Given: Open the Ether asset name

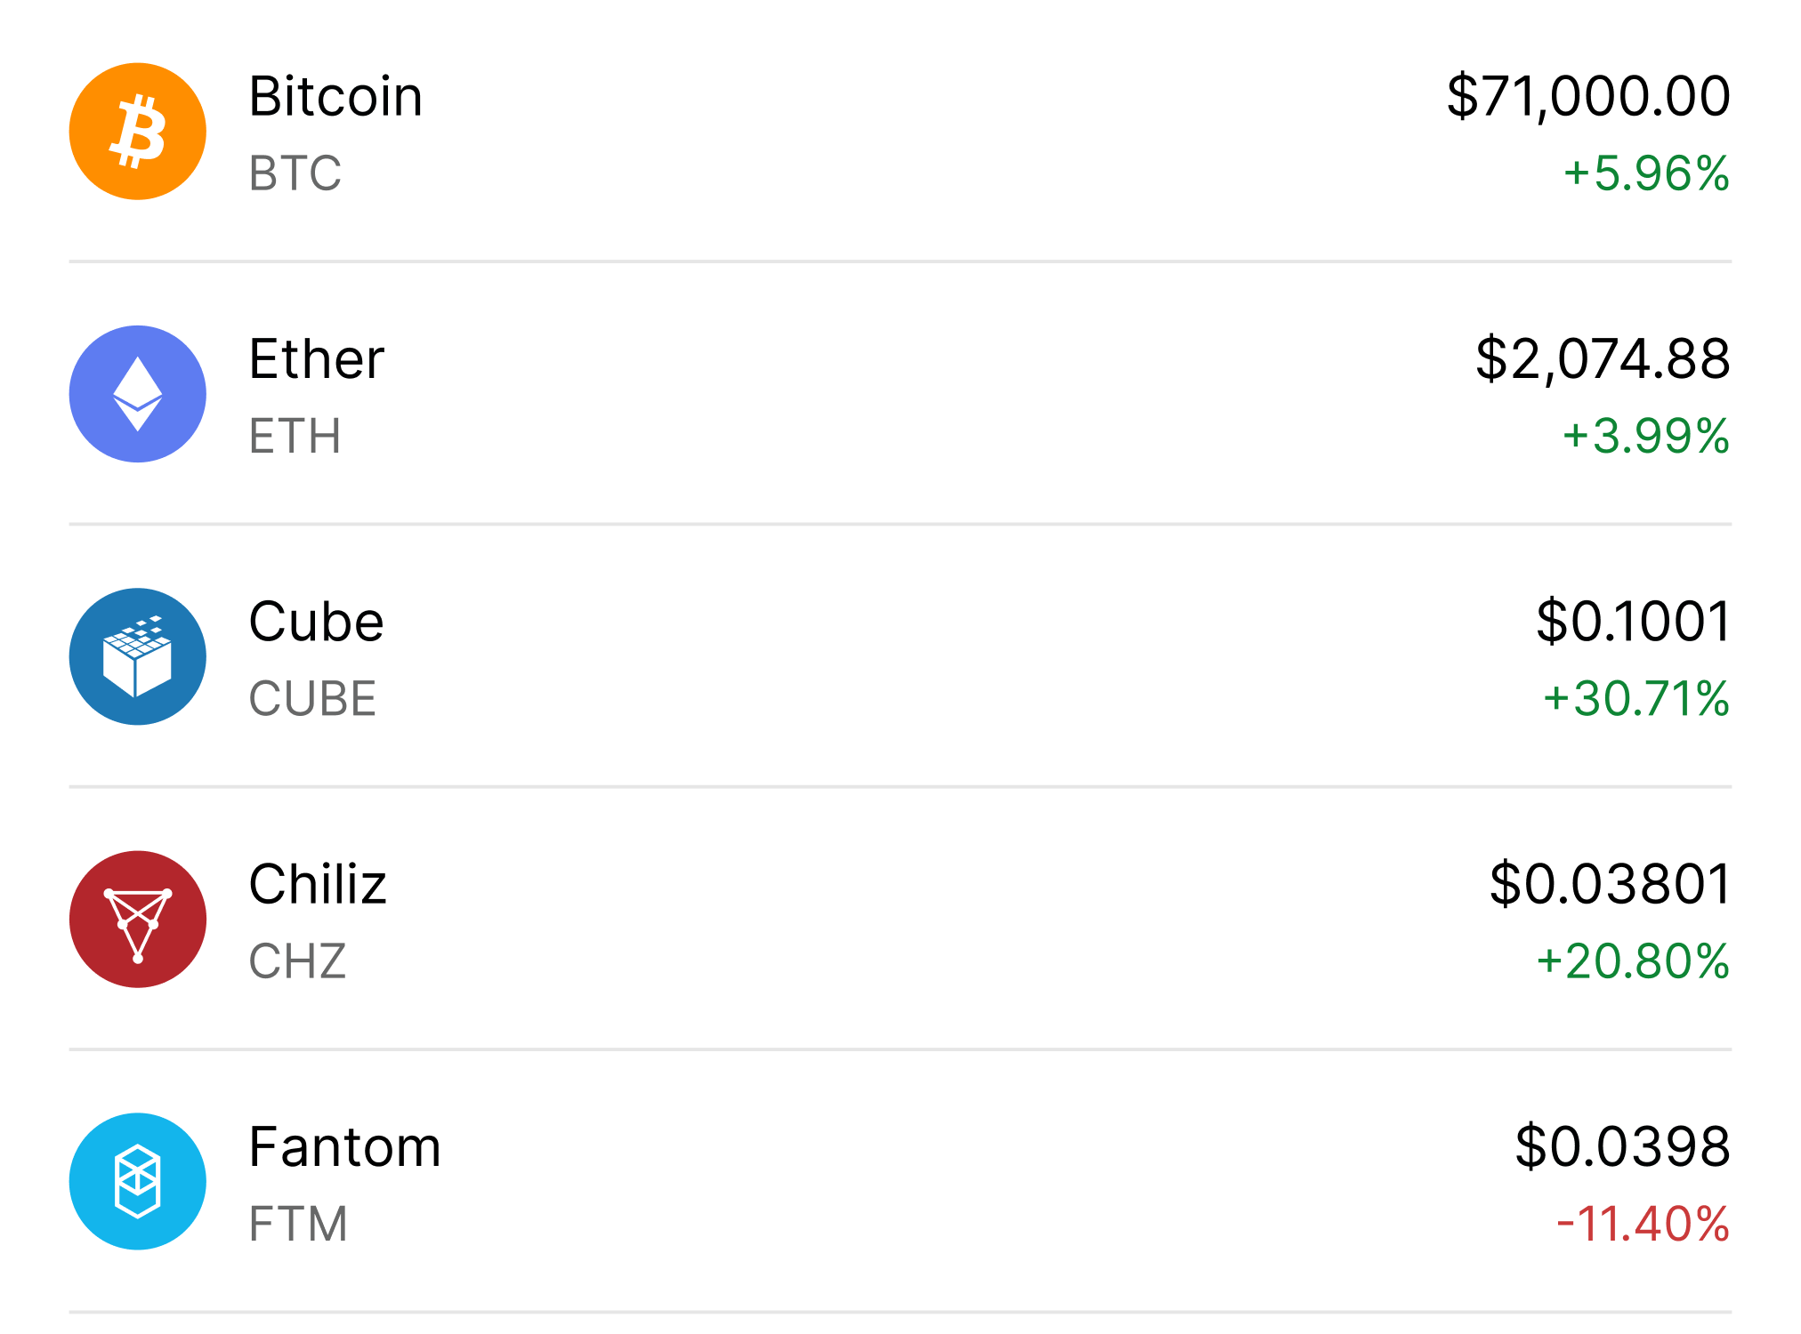Looking at the screenshot, I should click(316, 359).
